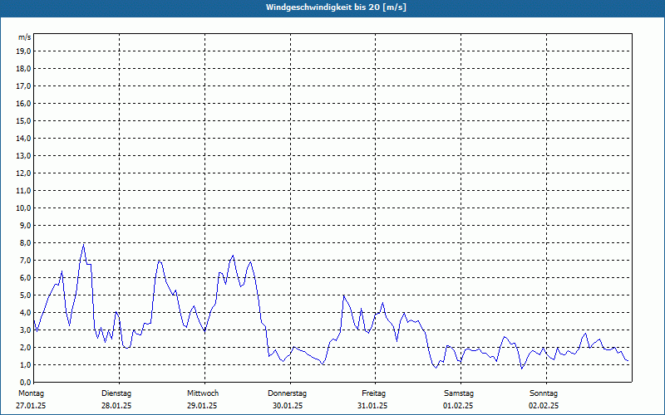Click the m/s unit label

[x=25, y=37]
